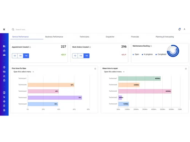Click info icon on First time Fix Rate card
Image resolution: width=190 pixels, height=142 pixels.
point(95,69)
